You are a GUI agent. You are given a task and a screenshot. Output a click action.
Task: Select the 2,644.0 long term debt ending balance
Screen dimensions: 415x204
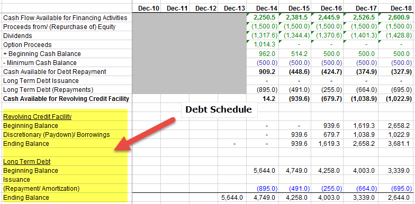pos(399,198)
